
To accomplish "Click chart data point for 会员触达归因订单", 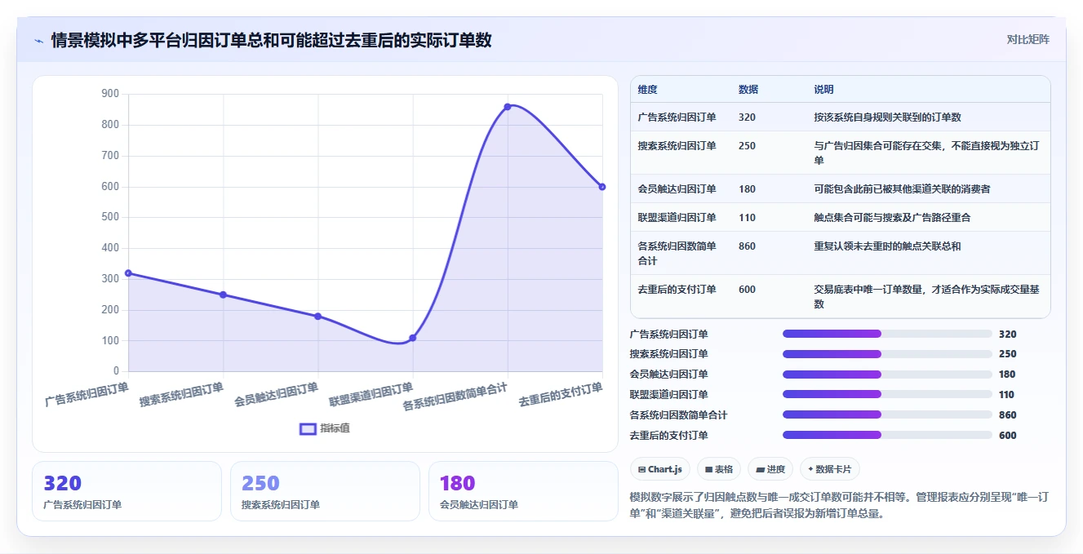I will point(317,317).
